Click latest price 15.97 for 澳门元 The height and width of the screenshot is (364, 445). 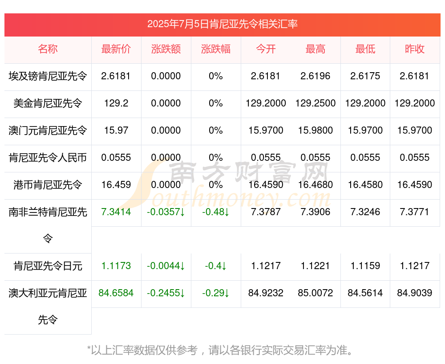click(x=116, y=131)
